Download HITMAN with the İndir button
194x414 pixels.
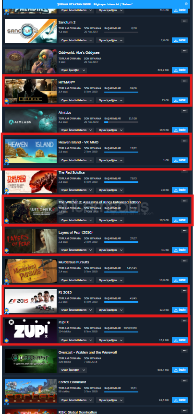click(180, 100)
